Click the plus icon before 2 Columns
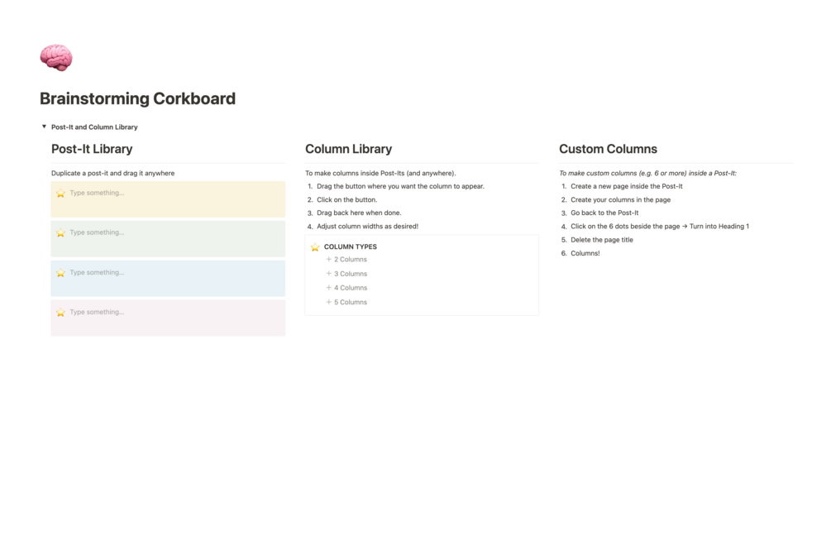Viewport: 831px width, 541px height. (328, 260)
